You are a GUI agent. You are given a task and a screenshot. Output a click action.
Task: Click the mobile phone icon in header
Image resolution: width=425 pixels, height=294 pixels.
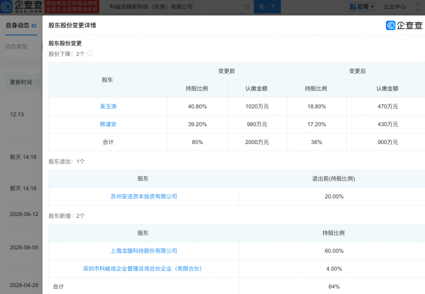pos(418,6)
